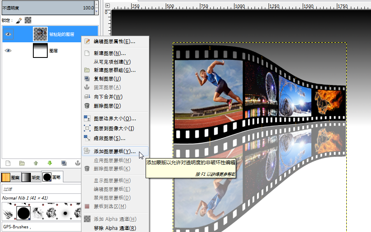Click the new layer icon below layers list
Screen dimensions: 371x232
(8, 163)
